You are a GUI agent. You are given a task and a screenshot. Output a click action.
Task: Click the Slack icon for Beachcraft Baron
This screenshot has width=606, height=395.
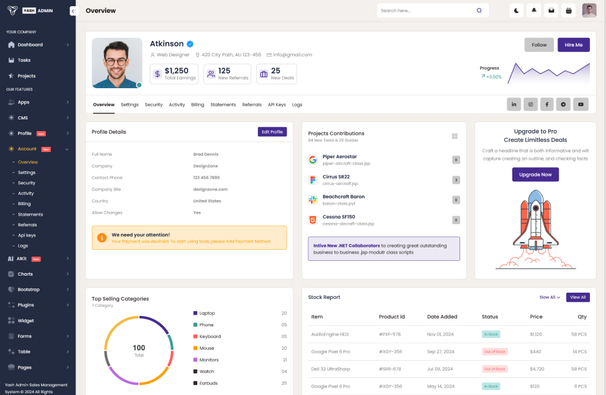[x=312, y=200]
